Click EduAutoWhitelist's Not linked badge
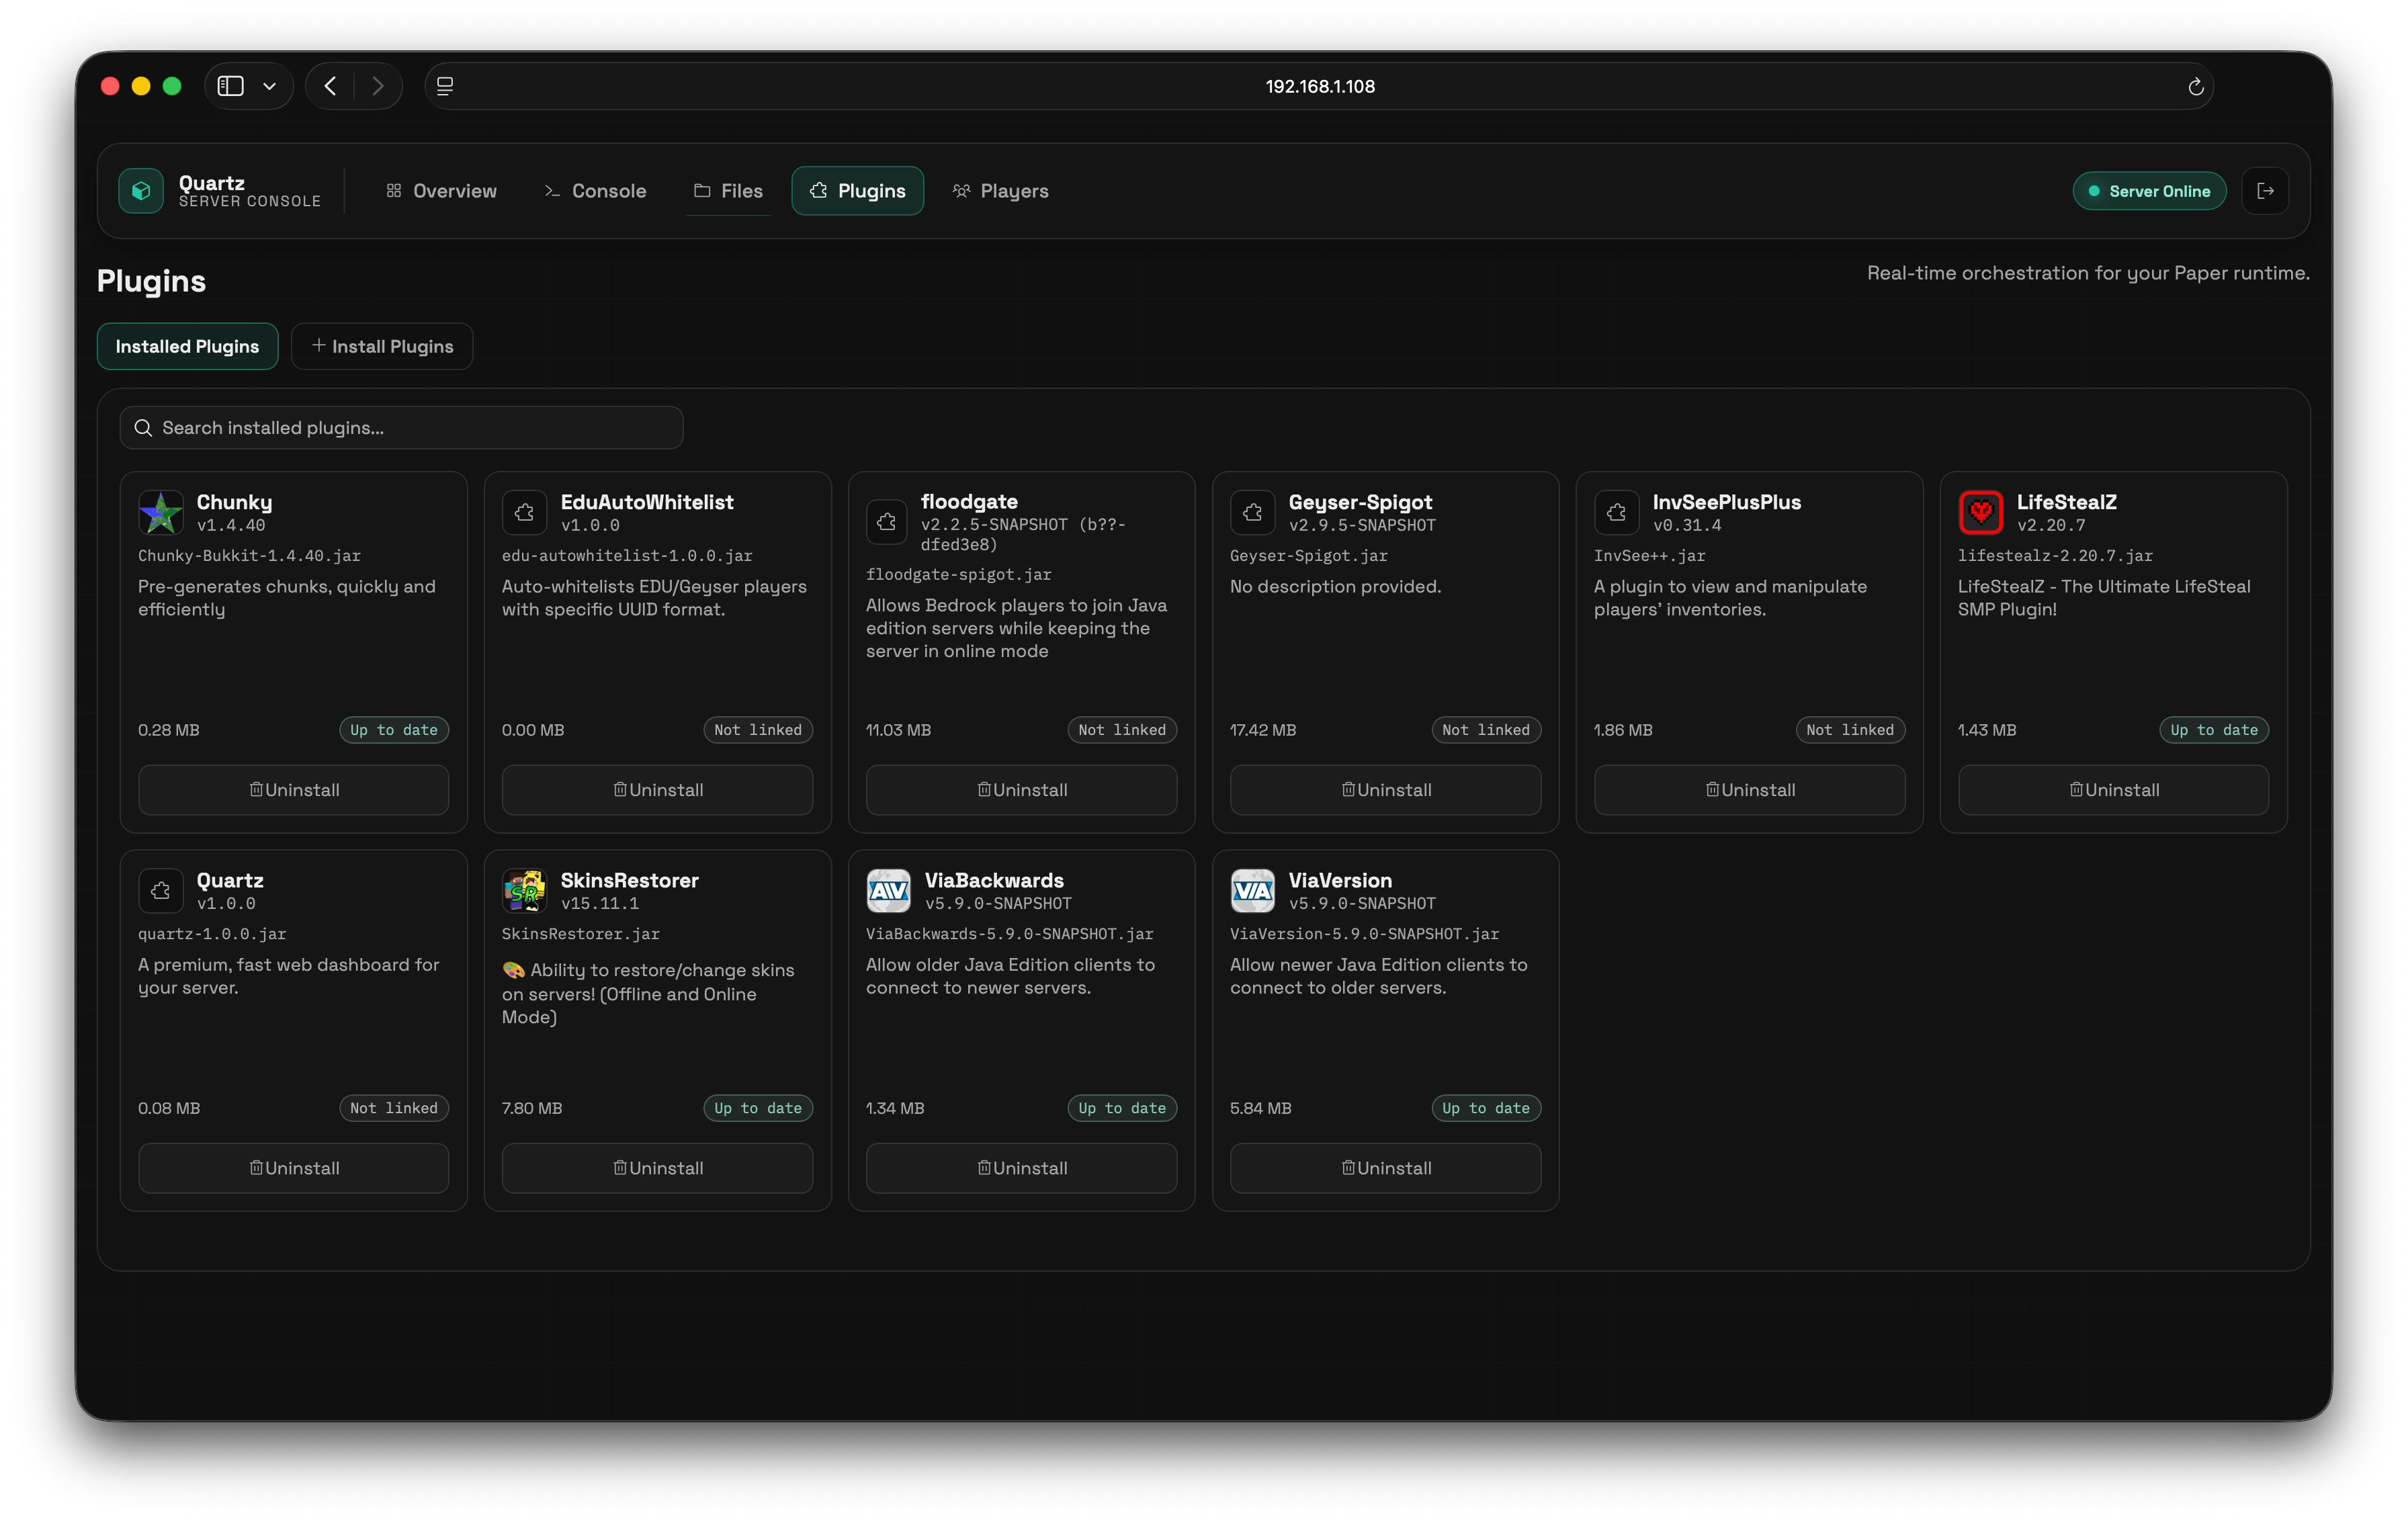This screenshot has height=1521, width=2408. pos(758,730)
